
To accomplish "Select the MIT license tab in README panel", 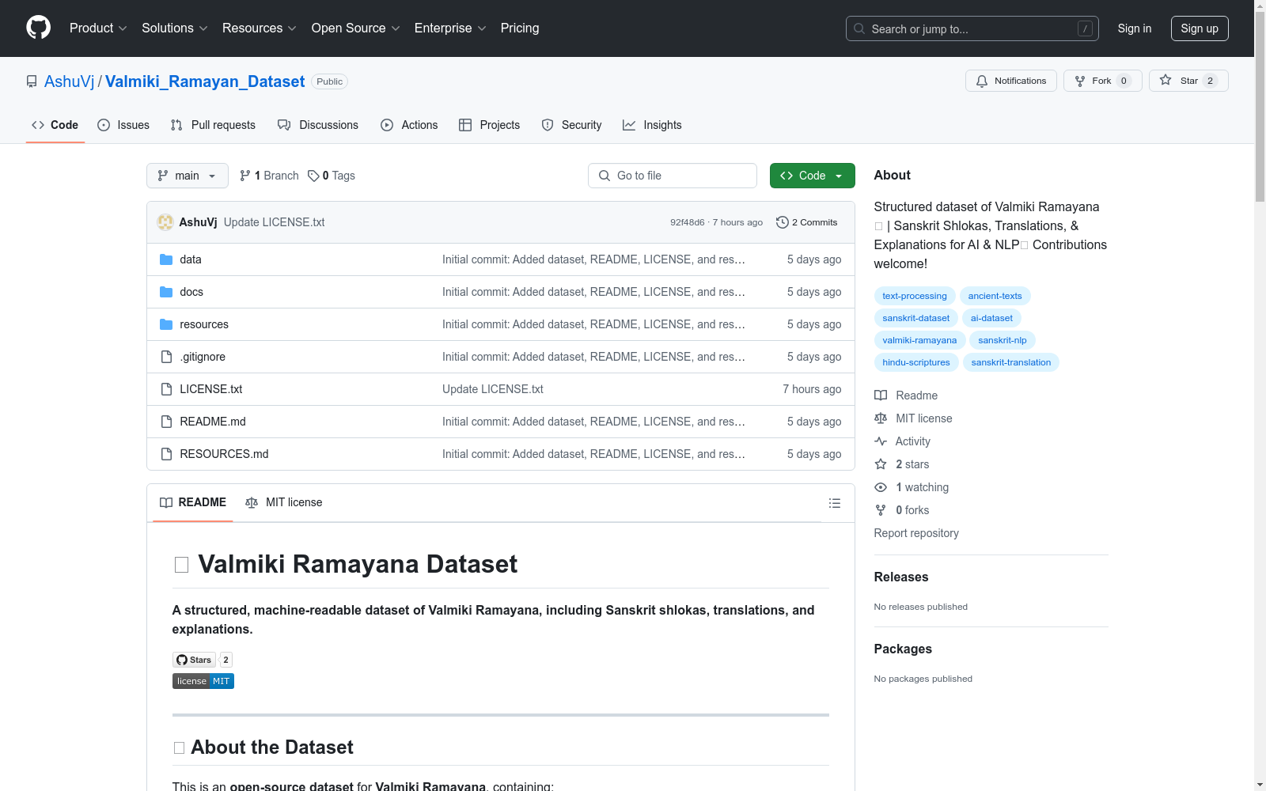I will [x=284, y=502].
